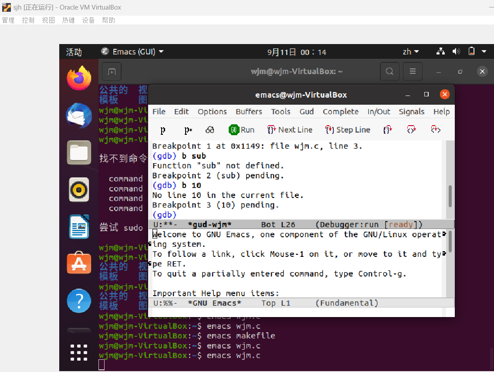Click the volume speaker icon in top bar
Image resolution: width=494 pixels, height=372 pixels.
456,51
